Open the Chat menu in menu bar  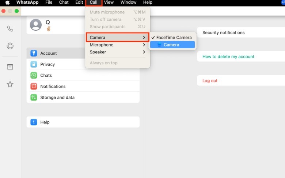(64, 3)
